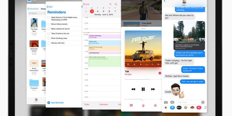Navigate back to iCloud Drive
232x116 pixels.
click(34, 9)
